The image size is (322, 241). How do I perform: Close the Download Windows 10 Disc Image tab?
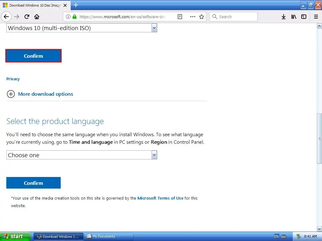point(65,5)
